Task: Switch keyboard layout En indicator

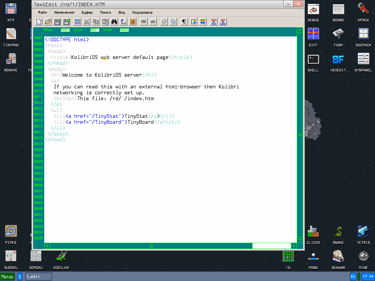Action: [353, 276]
